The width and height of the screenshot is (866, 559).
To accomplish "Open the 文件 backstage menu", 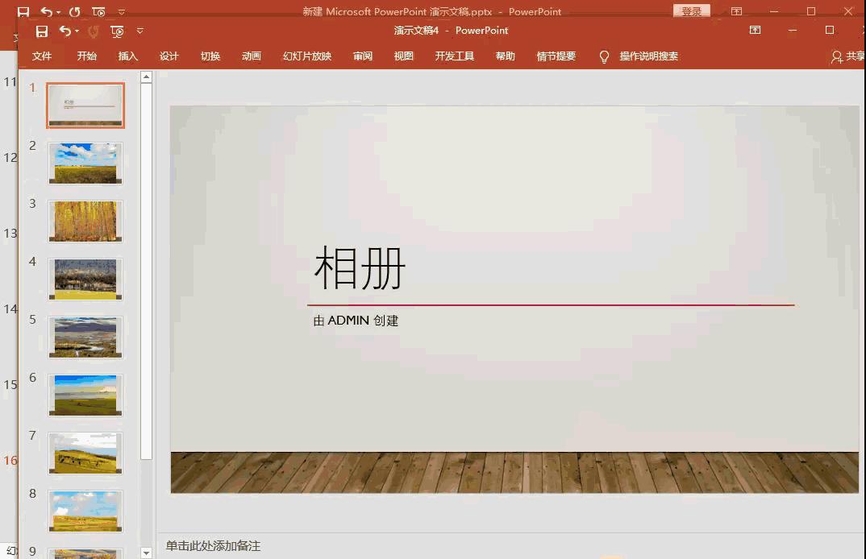I will (x=42, y=56).
